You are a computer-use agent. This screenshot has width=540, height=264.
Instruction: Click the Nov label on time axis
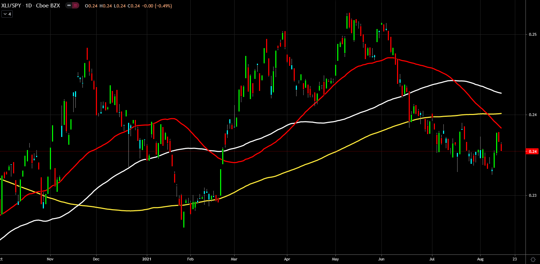tap(50, 259)
